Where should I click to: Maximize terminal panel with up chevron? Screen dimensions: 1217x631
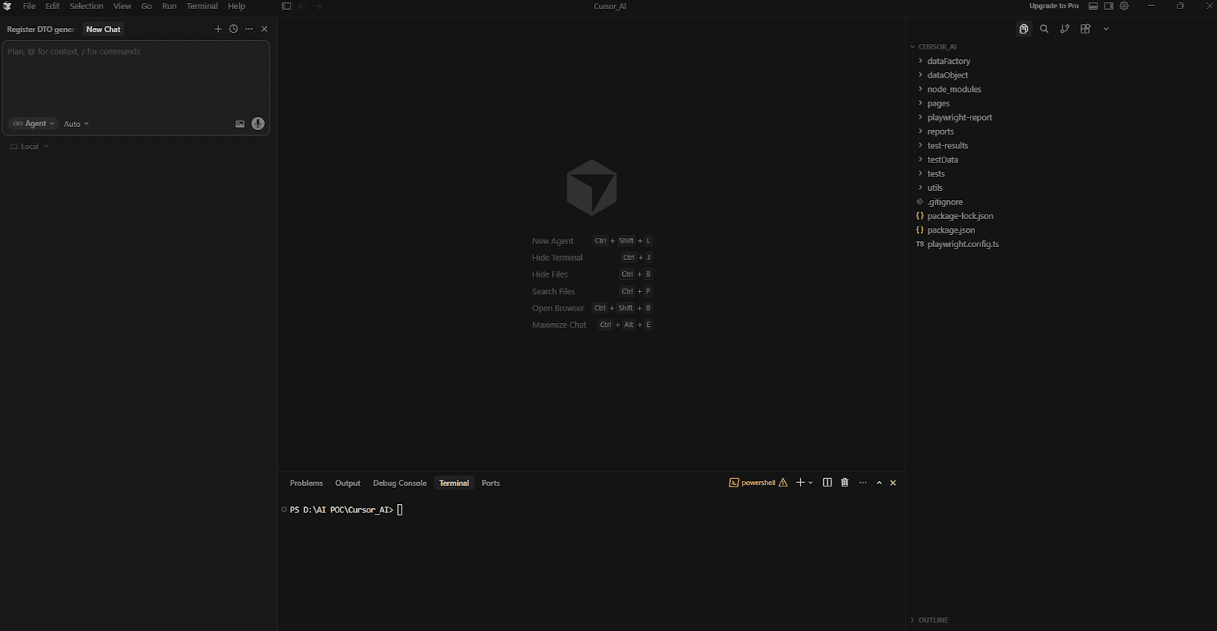coord(879,483)
